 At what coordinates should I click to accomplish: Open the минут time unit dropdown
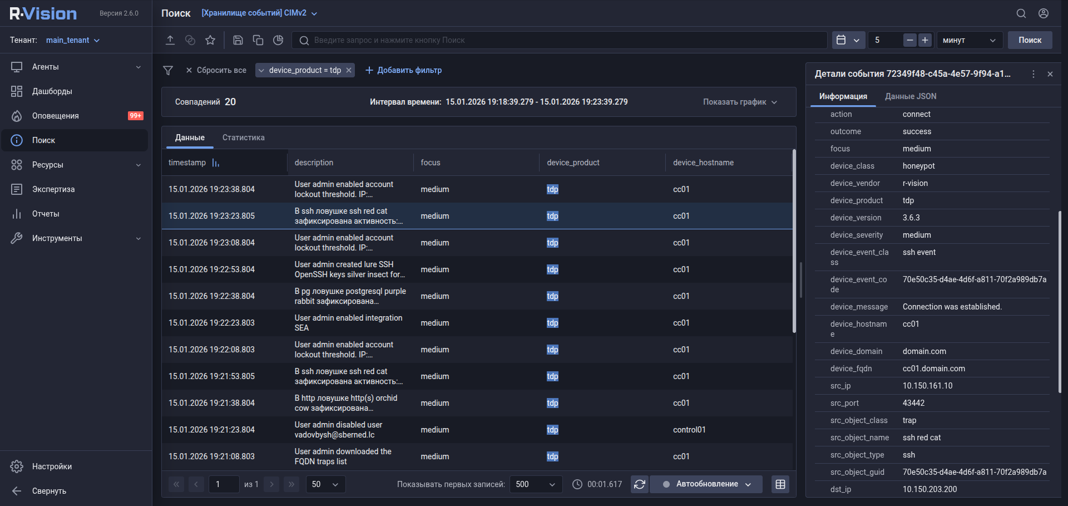click(x=968, y=40)
